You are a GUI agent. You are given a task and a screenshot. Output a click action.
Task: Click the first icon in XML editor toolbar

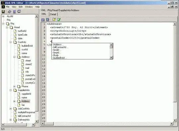(43, 20)
